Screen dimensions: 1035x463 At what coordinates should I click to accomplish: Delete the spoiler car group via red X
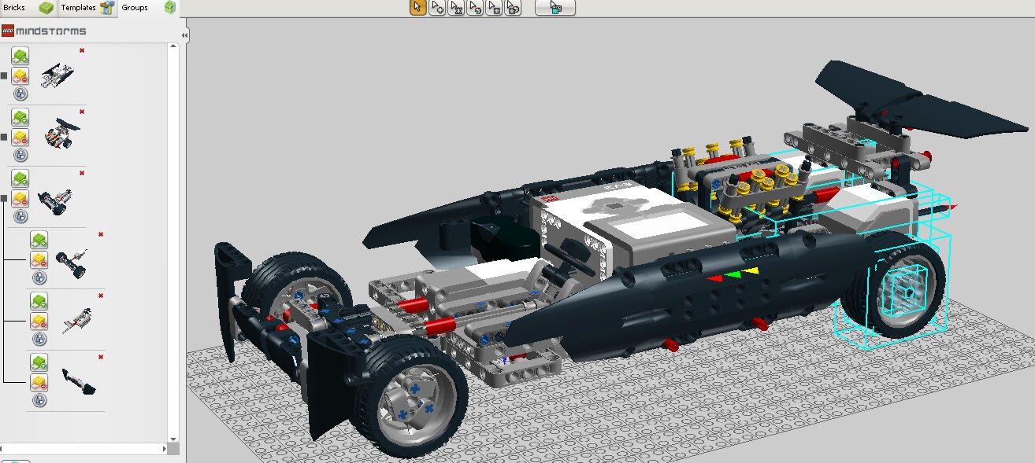coord(82,112)
